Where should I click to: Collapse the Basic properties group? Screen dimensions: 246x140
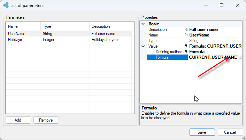[143, 24]
